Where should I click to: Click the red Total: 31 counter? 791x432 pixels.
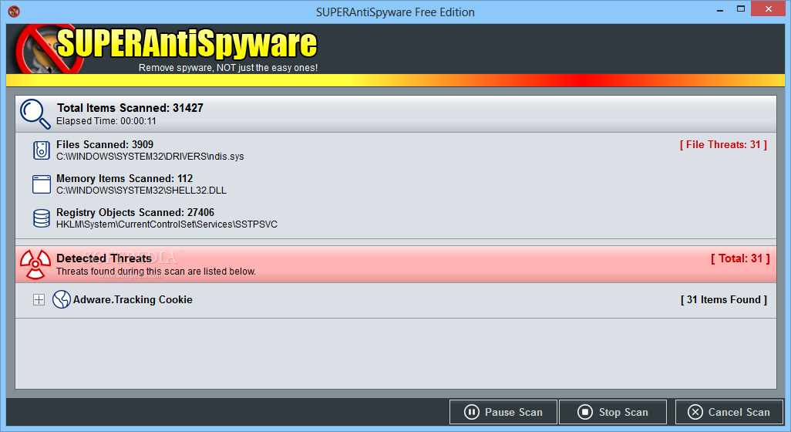[x=741, y=259]
